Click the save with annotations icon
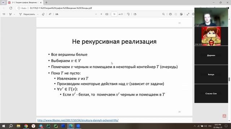The image size is (231, 129). click(x=181, y=14)
